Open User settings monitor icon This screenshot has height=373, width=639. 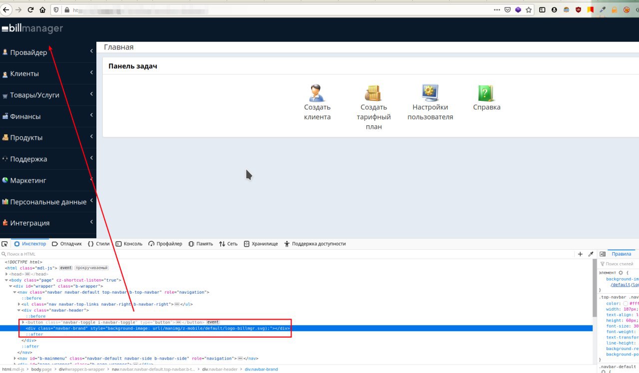(430, 93)
